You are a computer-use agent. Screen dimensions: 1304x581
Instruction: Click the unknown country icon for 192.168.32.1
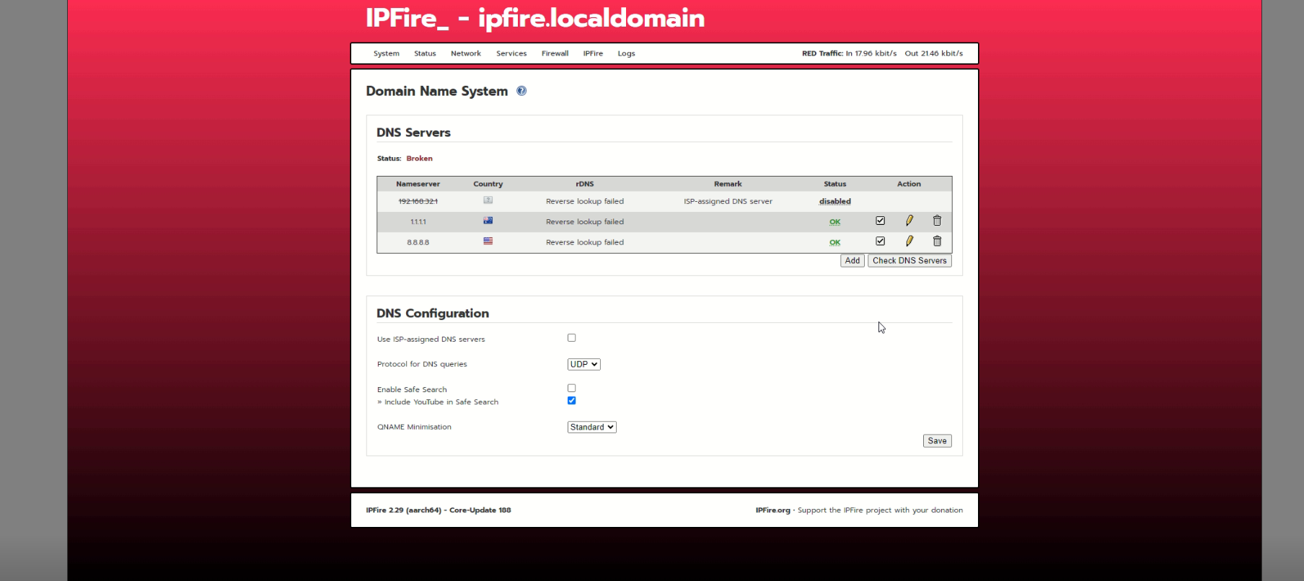click(488, 200)
